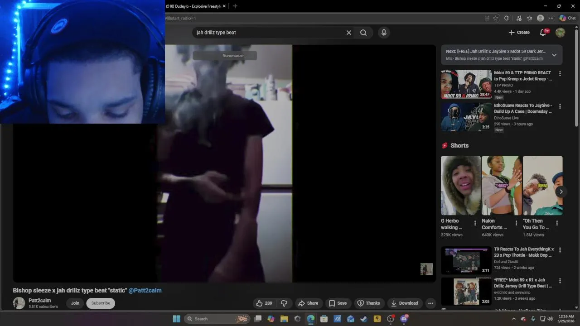The image size is (580, 326).
Task: Open options for G Herbo walking short
Action: (475, 223)
